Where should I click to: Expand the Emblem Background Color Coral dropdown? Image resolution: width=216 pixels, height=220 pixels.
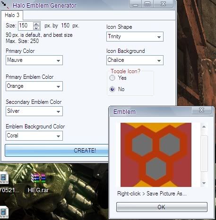[34, 135]
